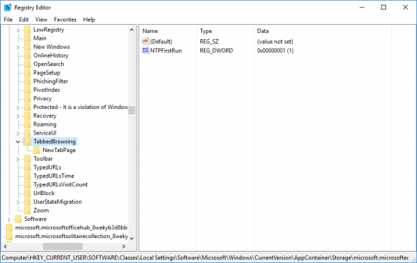The image size is (417, 263).
Task: Click the Registry Editor app icon in title bar
Action: tap(7, 7)
